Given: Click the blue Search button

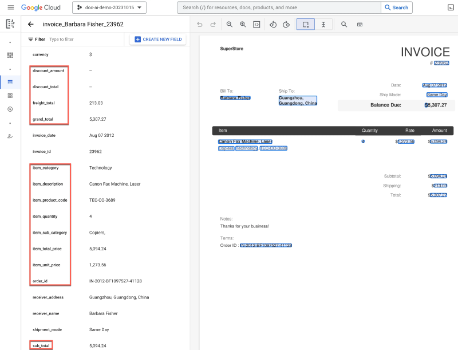Looking at the screenshot, I should click(397, 7).
